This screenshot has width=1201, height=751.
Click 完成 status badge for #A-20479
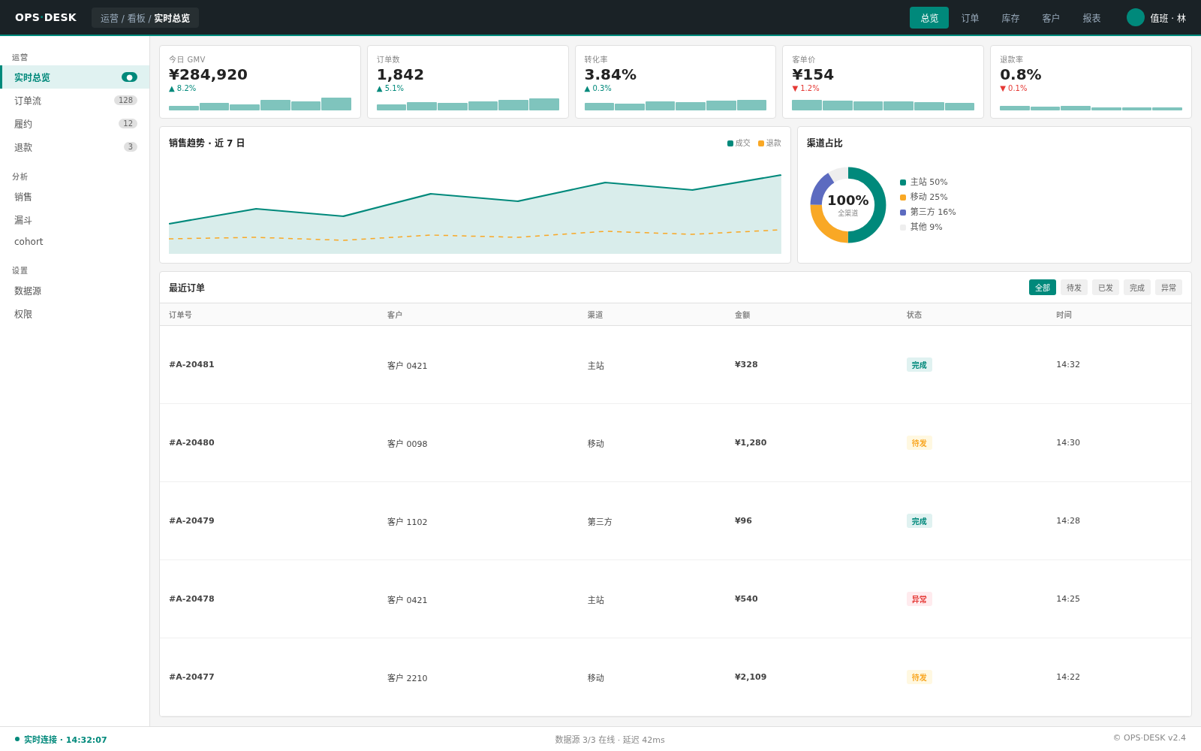[919, 521]
